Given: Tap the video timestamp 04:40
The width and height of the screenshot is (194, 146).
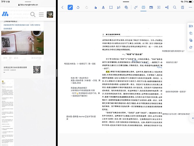Looking at the screenshot, I should pos(39,52).
